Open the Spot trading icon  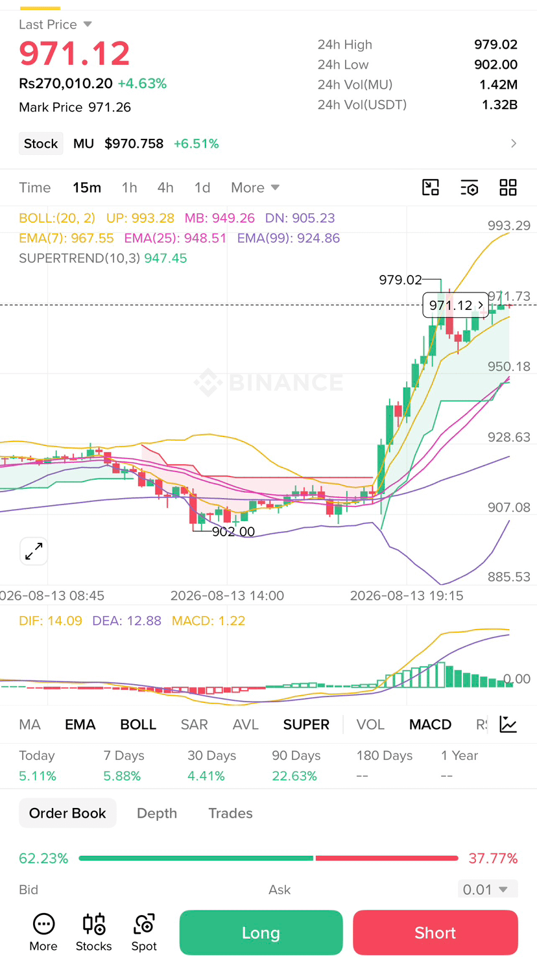tap(144, 932)
